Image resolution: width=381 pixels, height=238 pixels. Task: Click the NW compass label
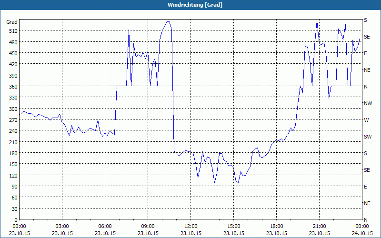click(x=368, y=103)
